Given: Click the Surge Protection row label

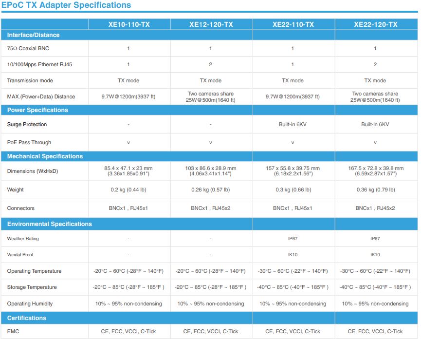Looking at the screenshot, I should (27, 124).
